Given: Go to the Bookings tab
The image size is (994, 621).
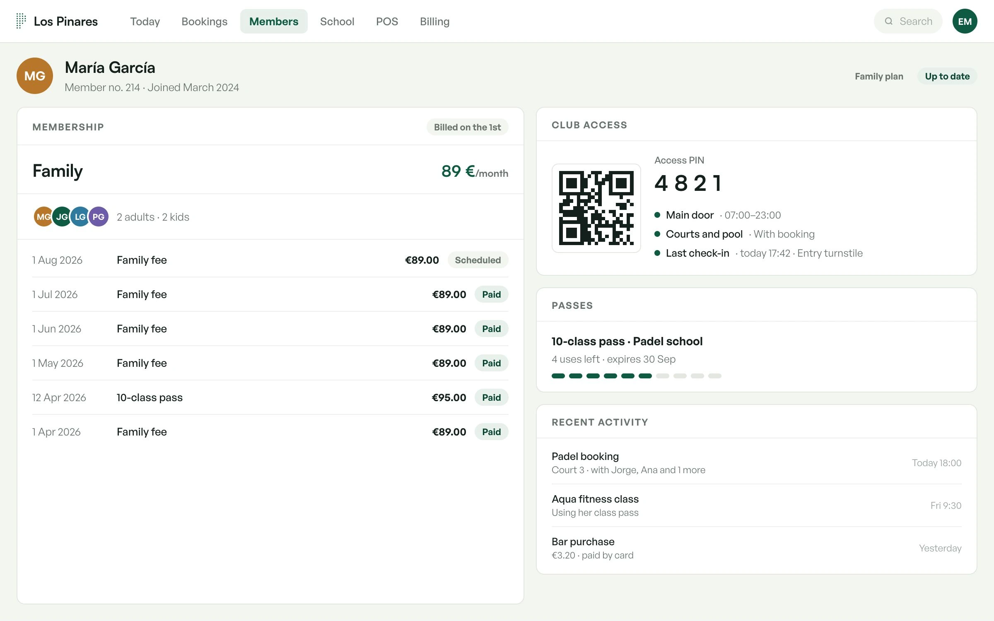Looking at the screenshot, I should (204, 21).
